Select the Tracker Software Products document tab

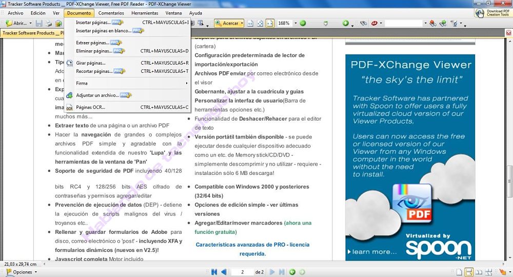click(33, 33)
